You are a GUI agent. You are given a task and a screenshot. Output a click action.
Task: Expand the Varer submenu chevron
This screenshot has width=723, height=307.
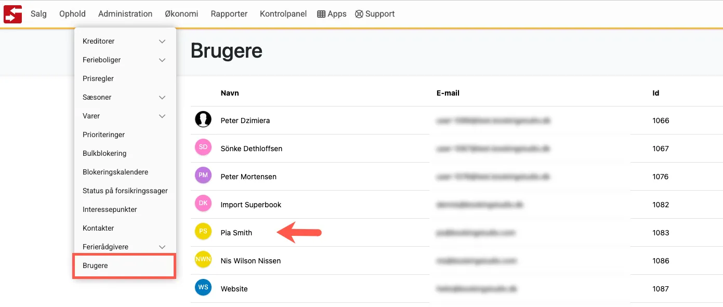[162, 116]
